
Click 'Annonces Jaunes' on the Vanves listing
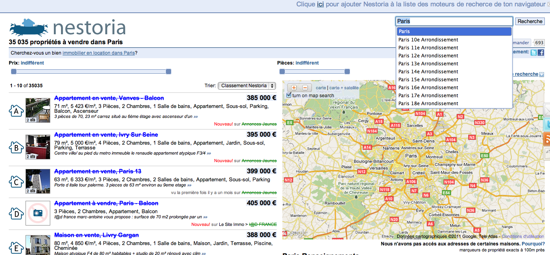point(259,124)
